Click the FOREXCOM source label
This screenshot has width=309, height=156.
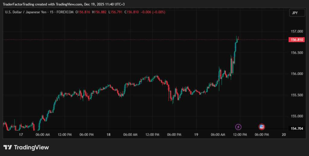(x=65, y=12)
